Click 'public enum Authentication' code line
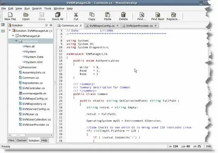This screenshot has width=218, height=153. (96, 60)
